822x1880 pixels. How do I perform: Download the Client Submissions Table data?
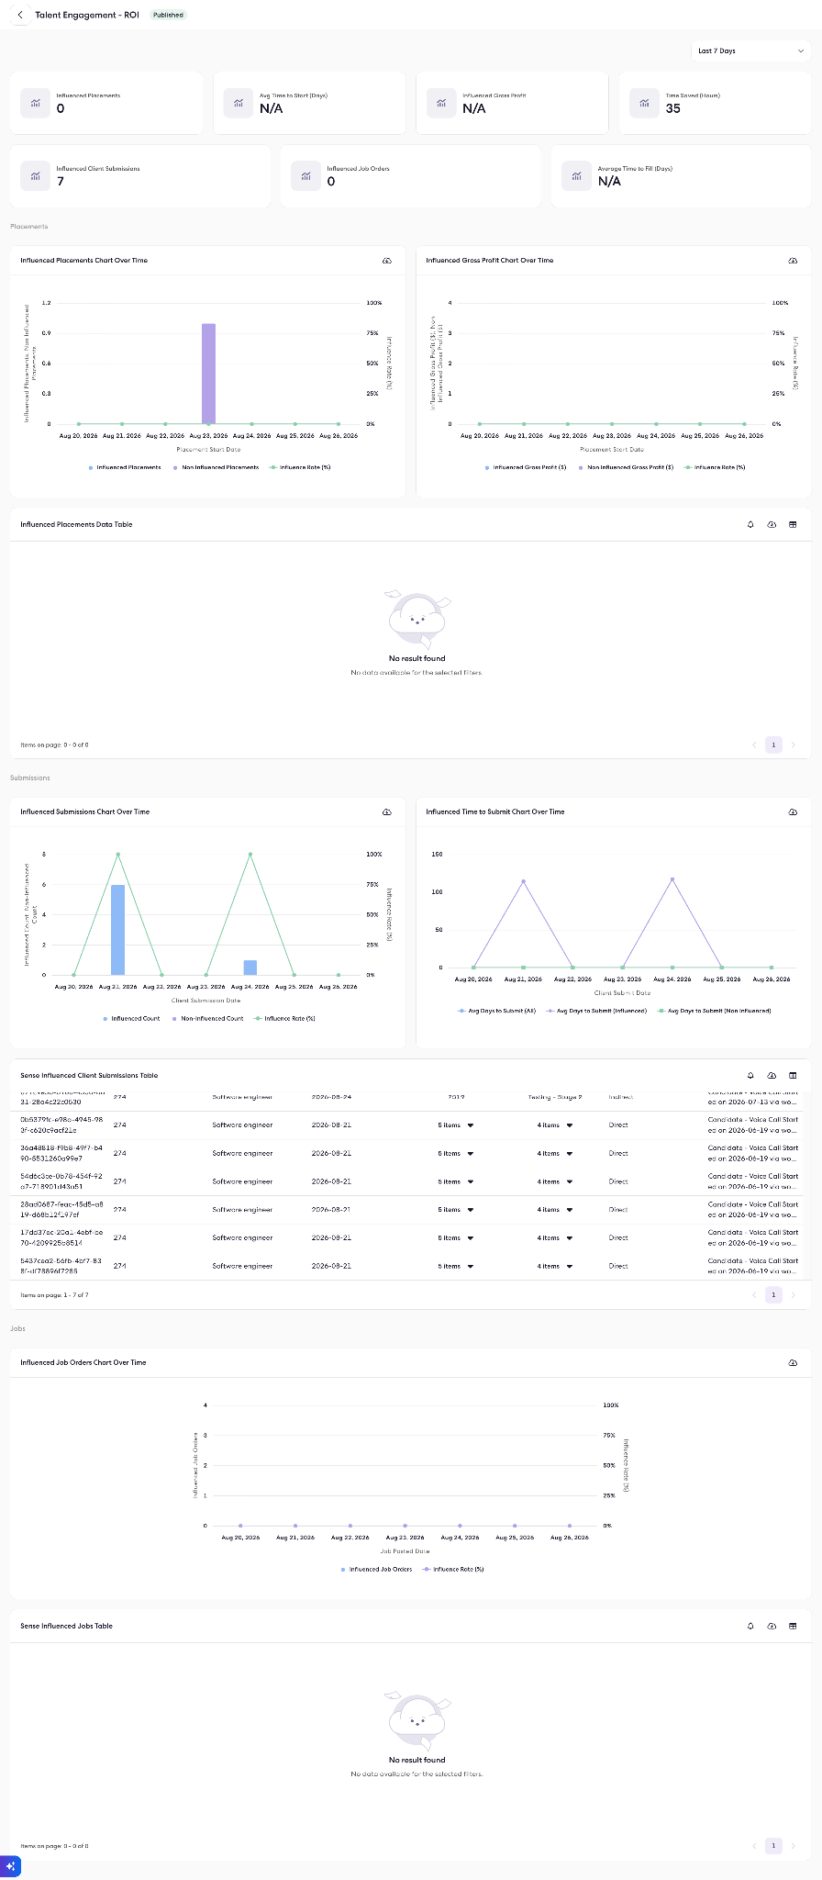772,1075
